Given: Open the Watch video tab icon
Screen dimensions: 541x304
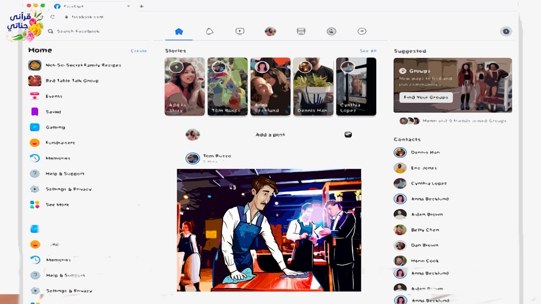Looking at the screenshot, I should pyautogui.click(x=240, y=31).
